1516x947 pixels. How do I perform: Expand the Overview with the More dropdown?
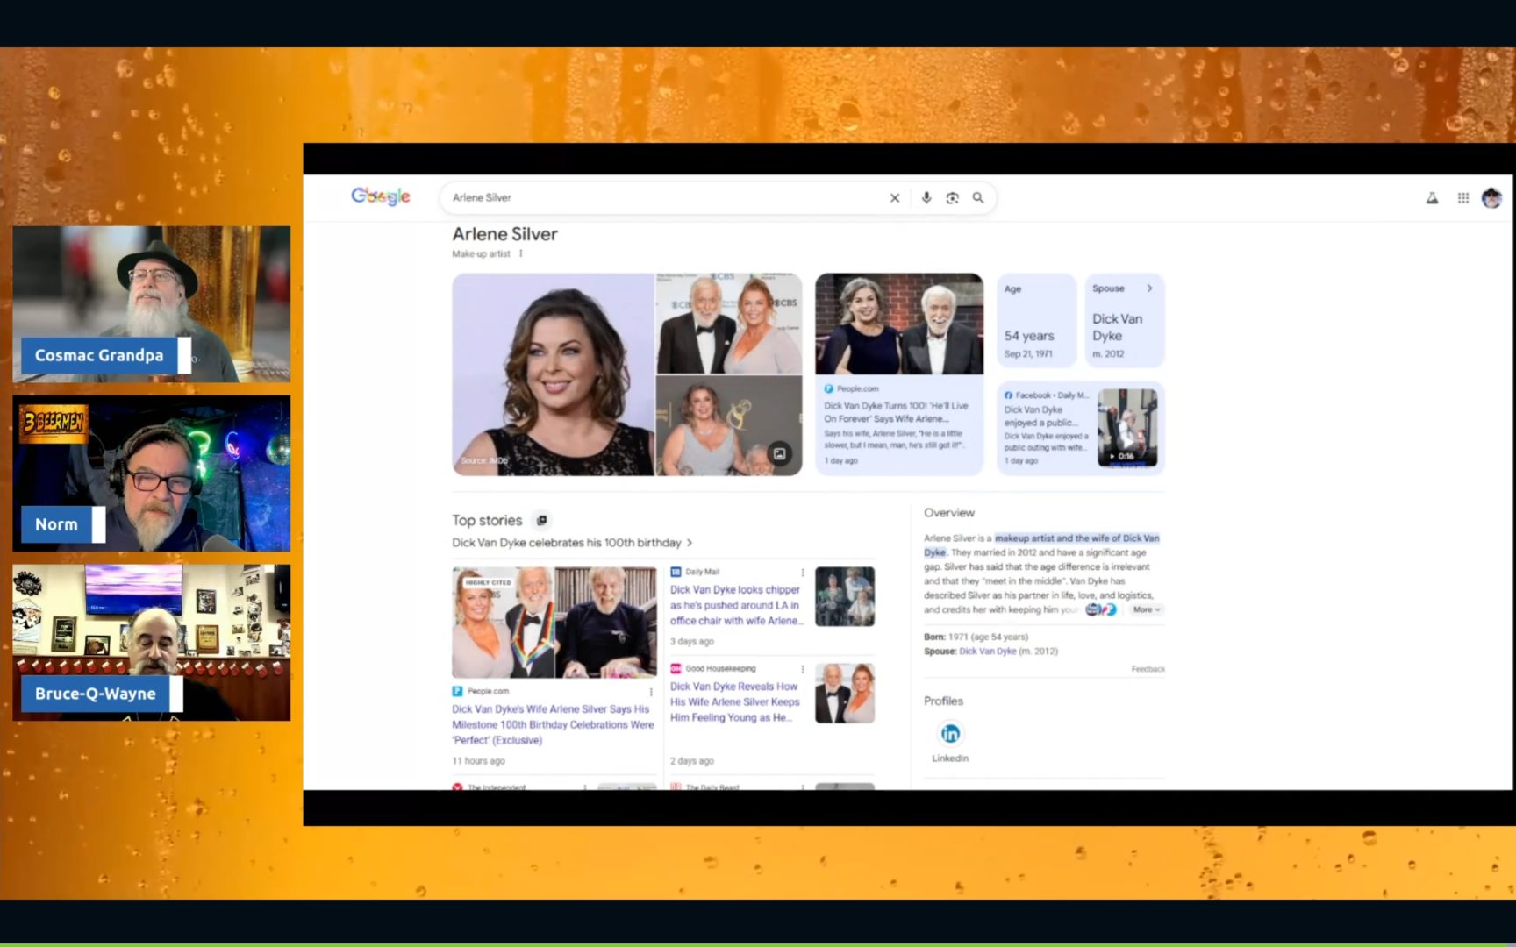click(1146, 610)
